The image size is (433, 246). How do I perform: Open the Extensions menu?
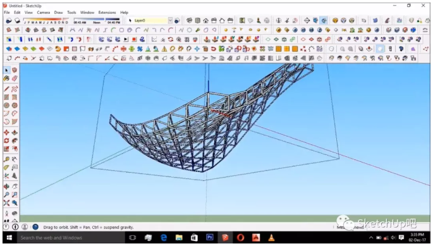[107, 13]
